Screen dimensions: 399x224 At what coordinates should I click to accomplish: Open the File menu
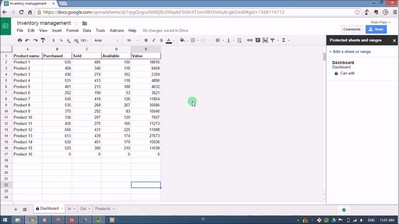20,30
